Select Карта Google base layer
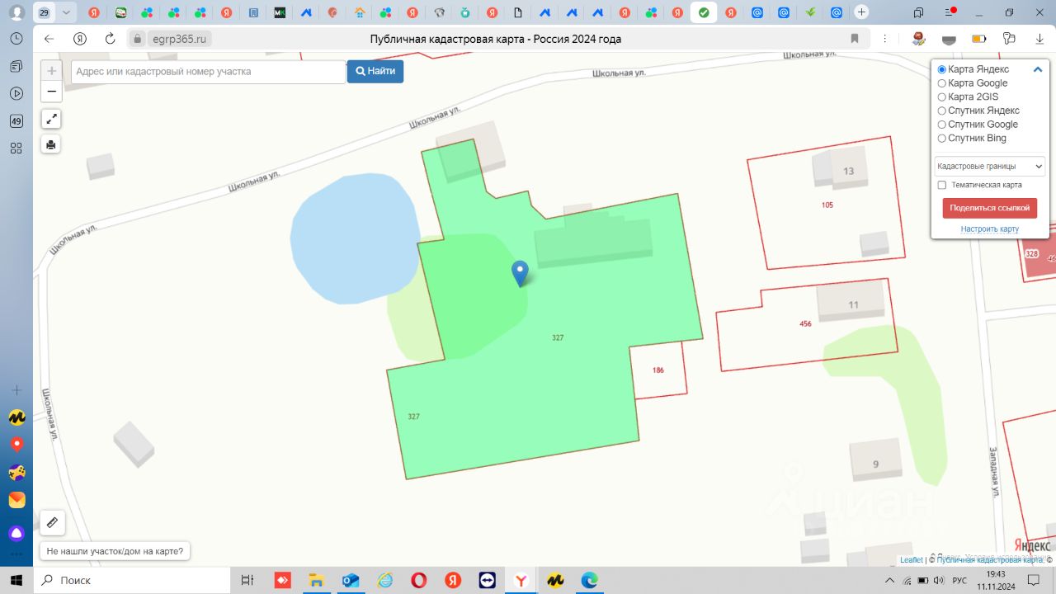This screenshot has height=594, width=1056. pos(942,83)
